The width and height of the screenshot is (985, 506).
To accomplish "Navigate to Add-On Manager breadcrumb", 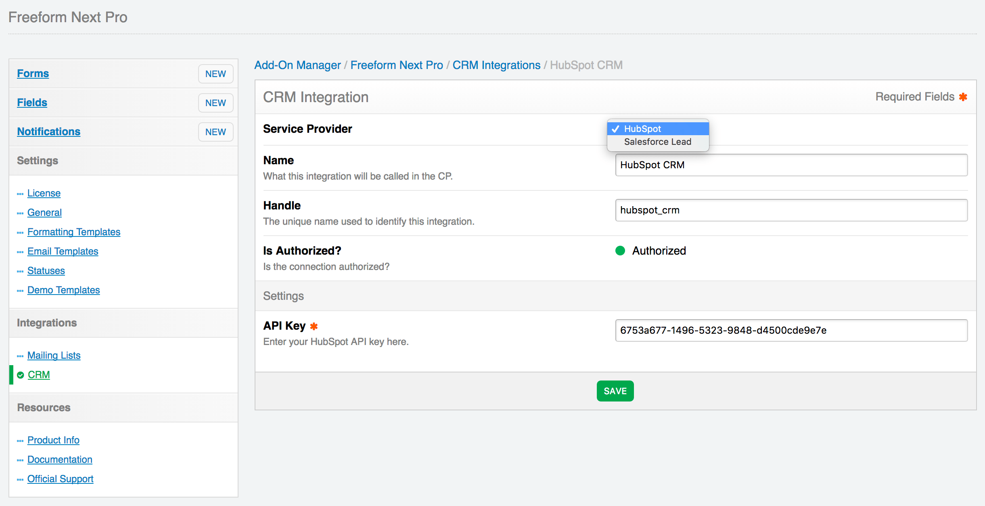I will [297, 65].
